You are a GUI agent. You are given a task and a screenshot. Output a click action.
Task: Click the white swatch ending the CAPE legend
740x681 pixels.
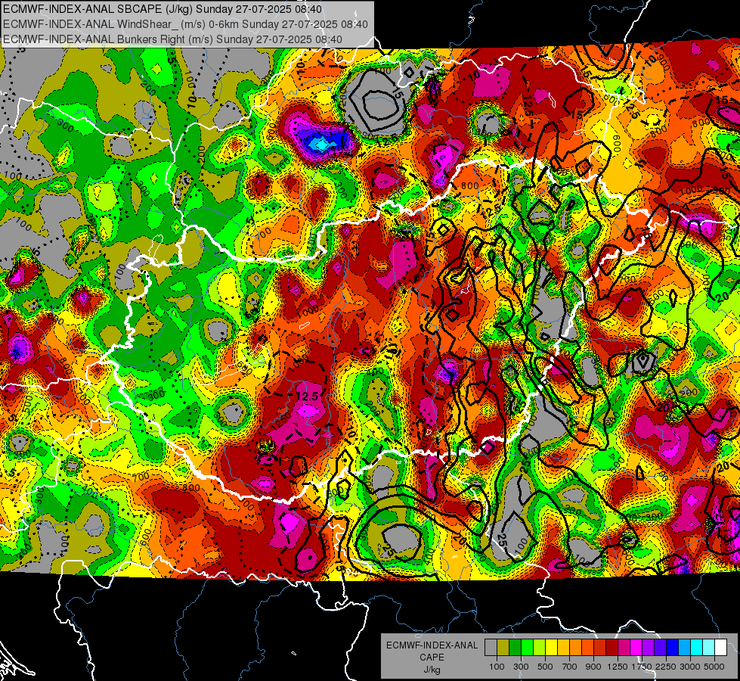pos(720,648)
